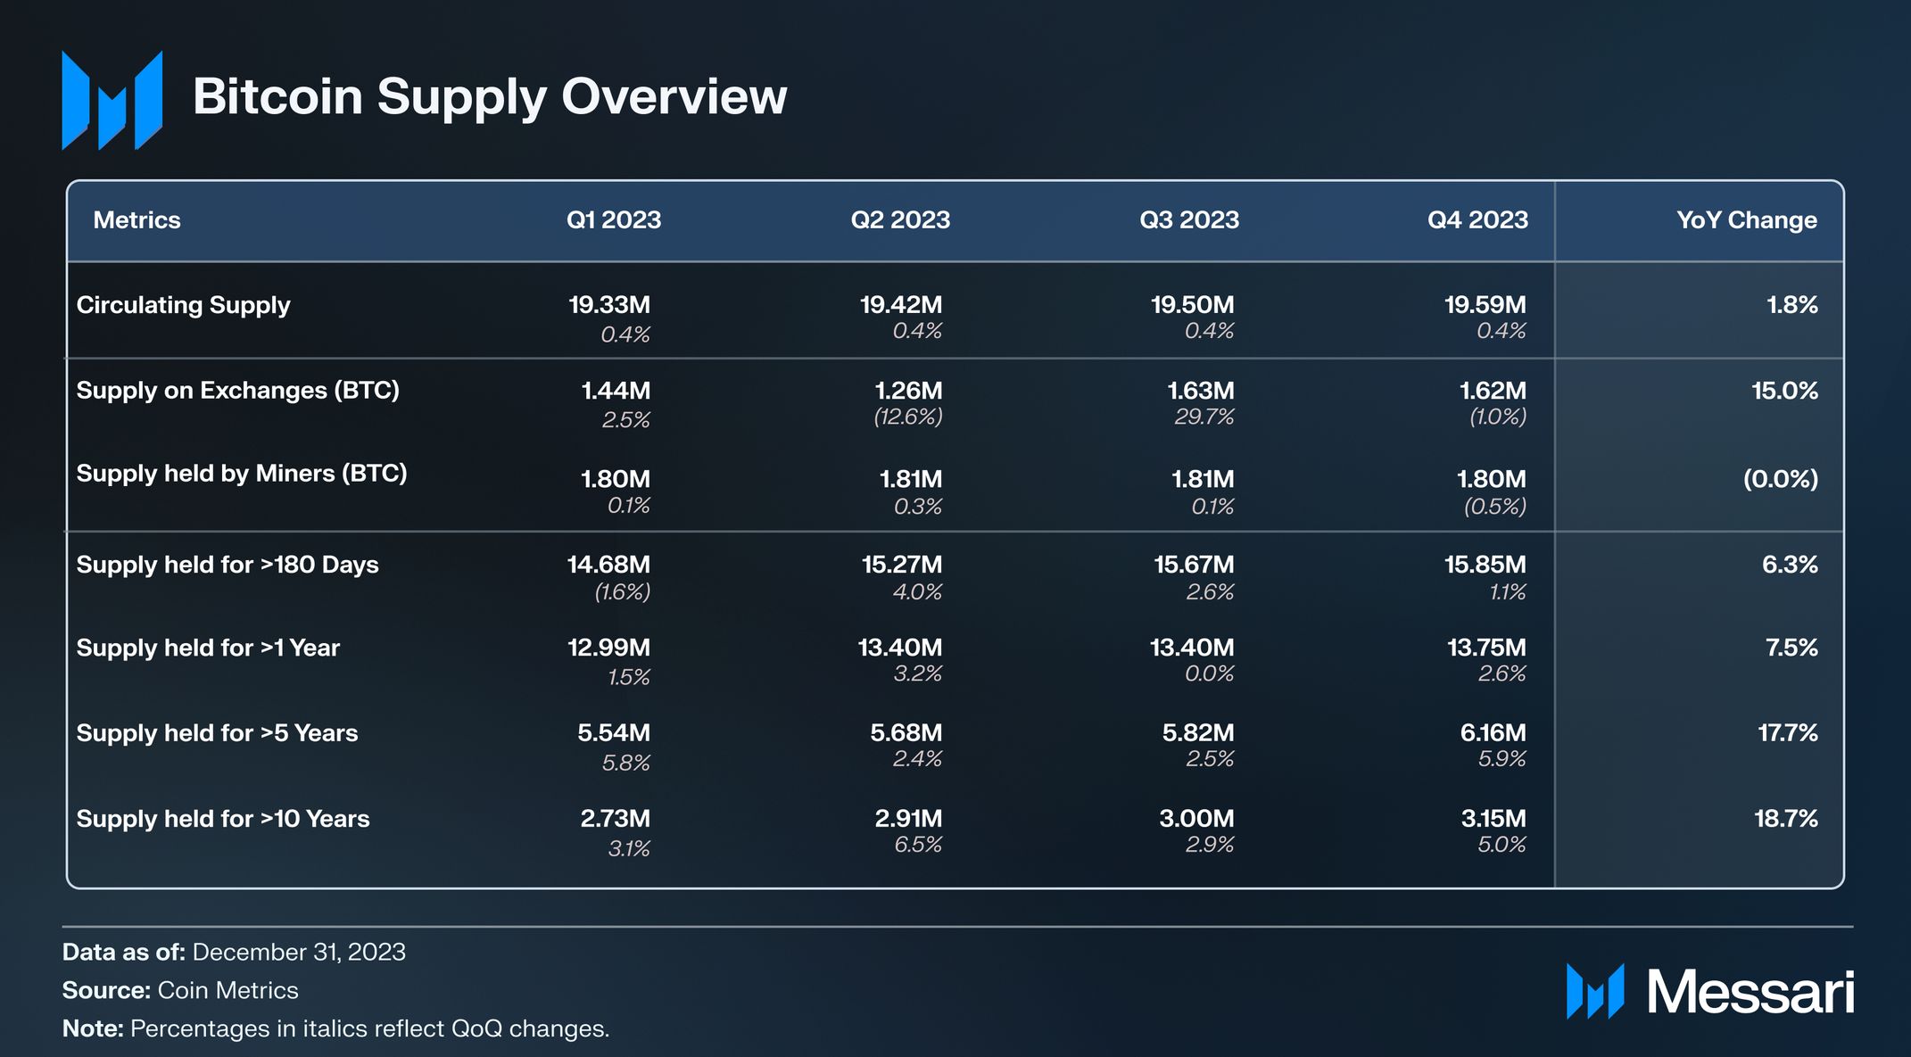The width and height of the screenshot is (1911, 1057).
Task: Click the December 31, 2023 date text
Action: click(x=299, y=953)
